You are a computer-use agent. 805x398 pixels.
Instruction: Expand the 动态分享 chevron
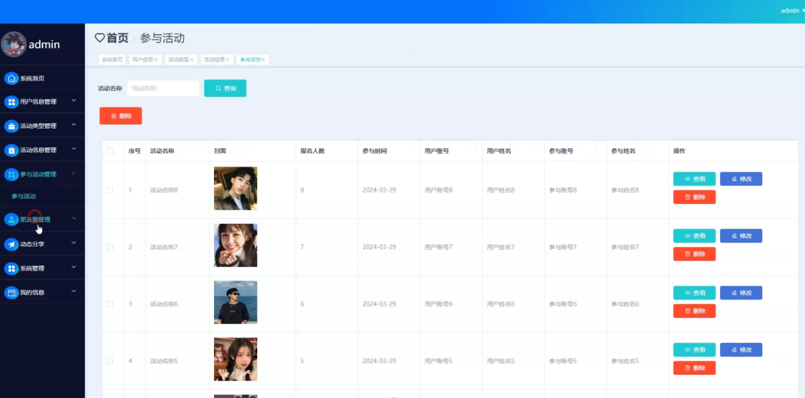74,243
